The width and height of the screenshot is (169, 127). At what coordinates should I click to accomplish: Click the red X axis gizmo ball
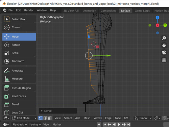point(158,25)
